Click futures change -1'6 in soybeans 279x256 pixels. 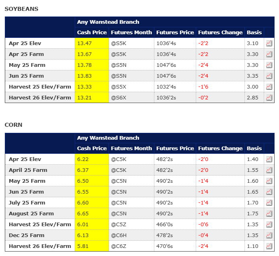coord(203,87)
